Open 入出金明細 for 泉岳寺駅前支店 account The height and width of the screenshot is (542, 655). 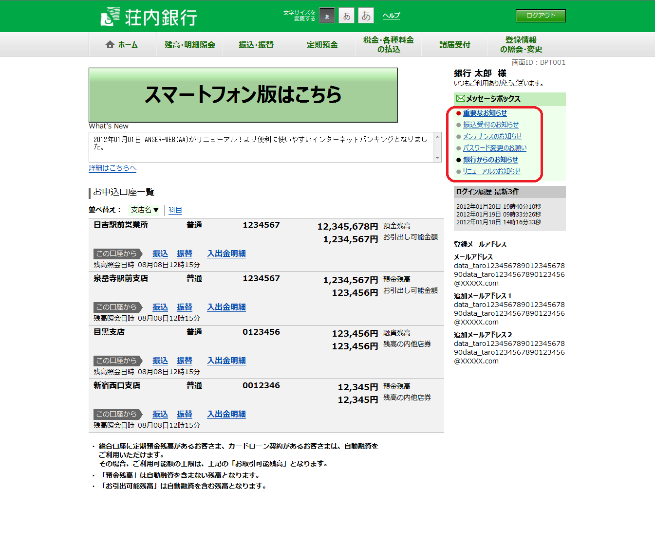pyautogui.click(x=226, y=307)
